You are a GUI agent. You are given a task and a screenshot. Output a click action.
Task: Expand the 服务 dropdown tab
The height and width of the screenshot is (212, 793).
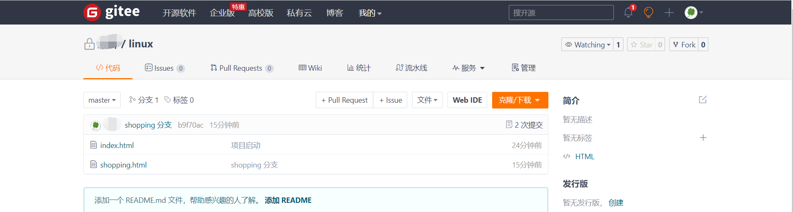click(468, 68)
